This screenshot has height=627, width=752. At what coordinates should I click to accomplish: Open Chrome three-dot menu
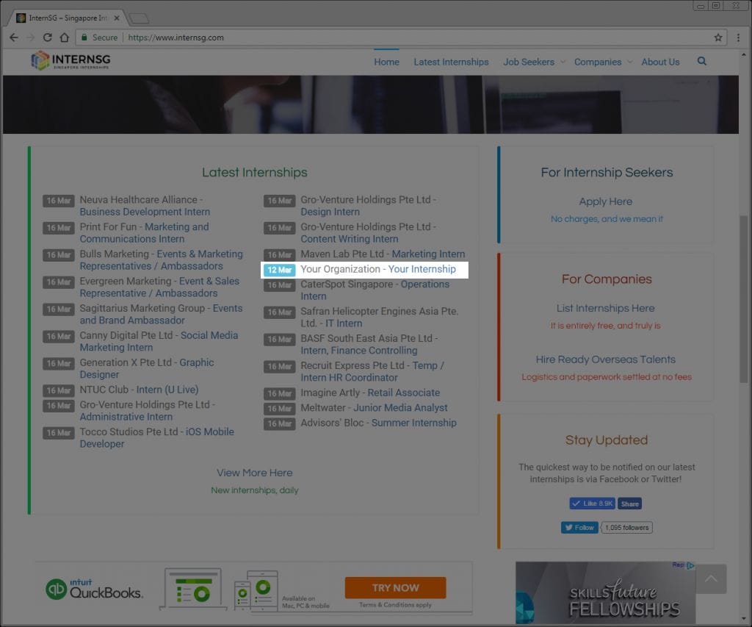pyautogui.click(x=738, y=37)
